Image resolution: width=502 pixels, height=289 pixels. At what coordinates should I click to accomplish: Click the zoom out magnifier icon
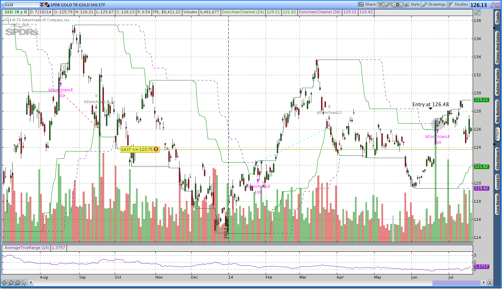tap(18, 283)
